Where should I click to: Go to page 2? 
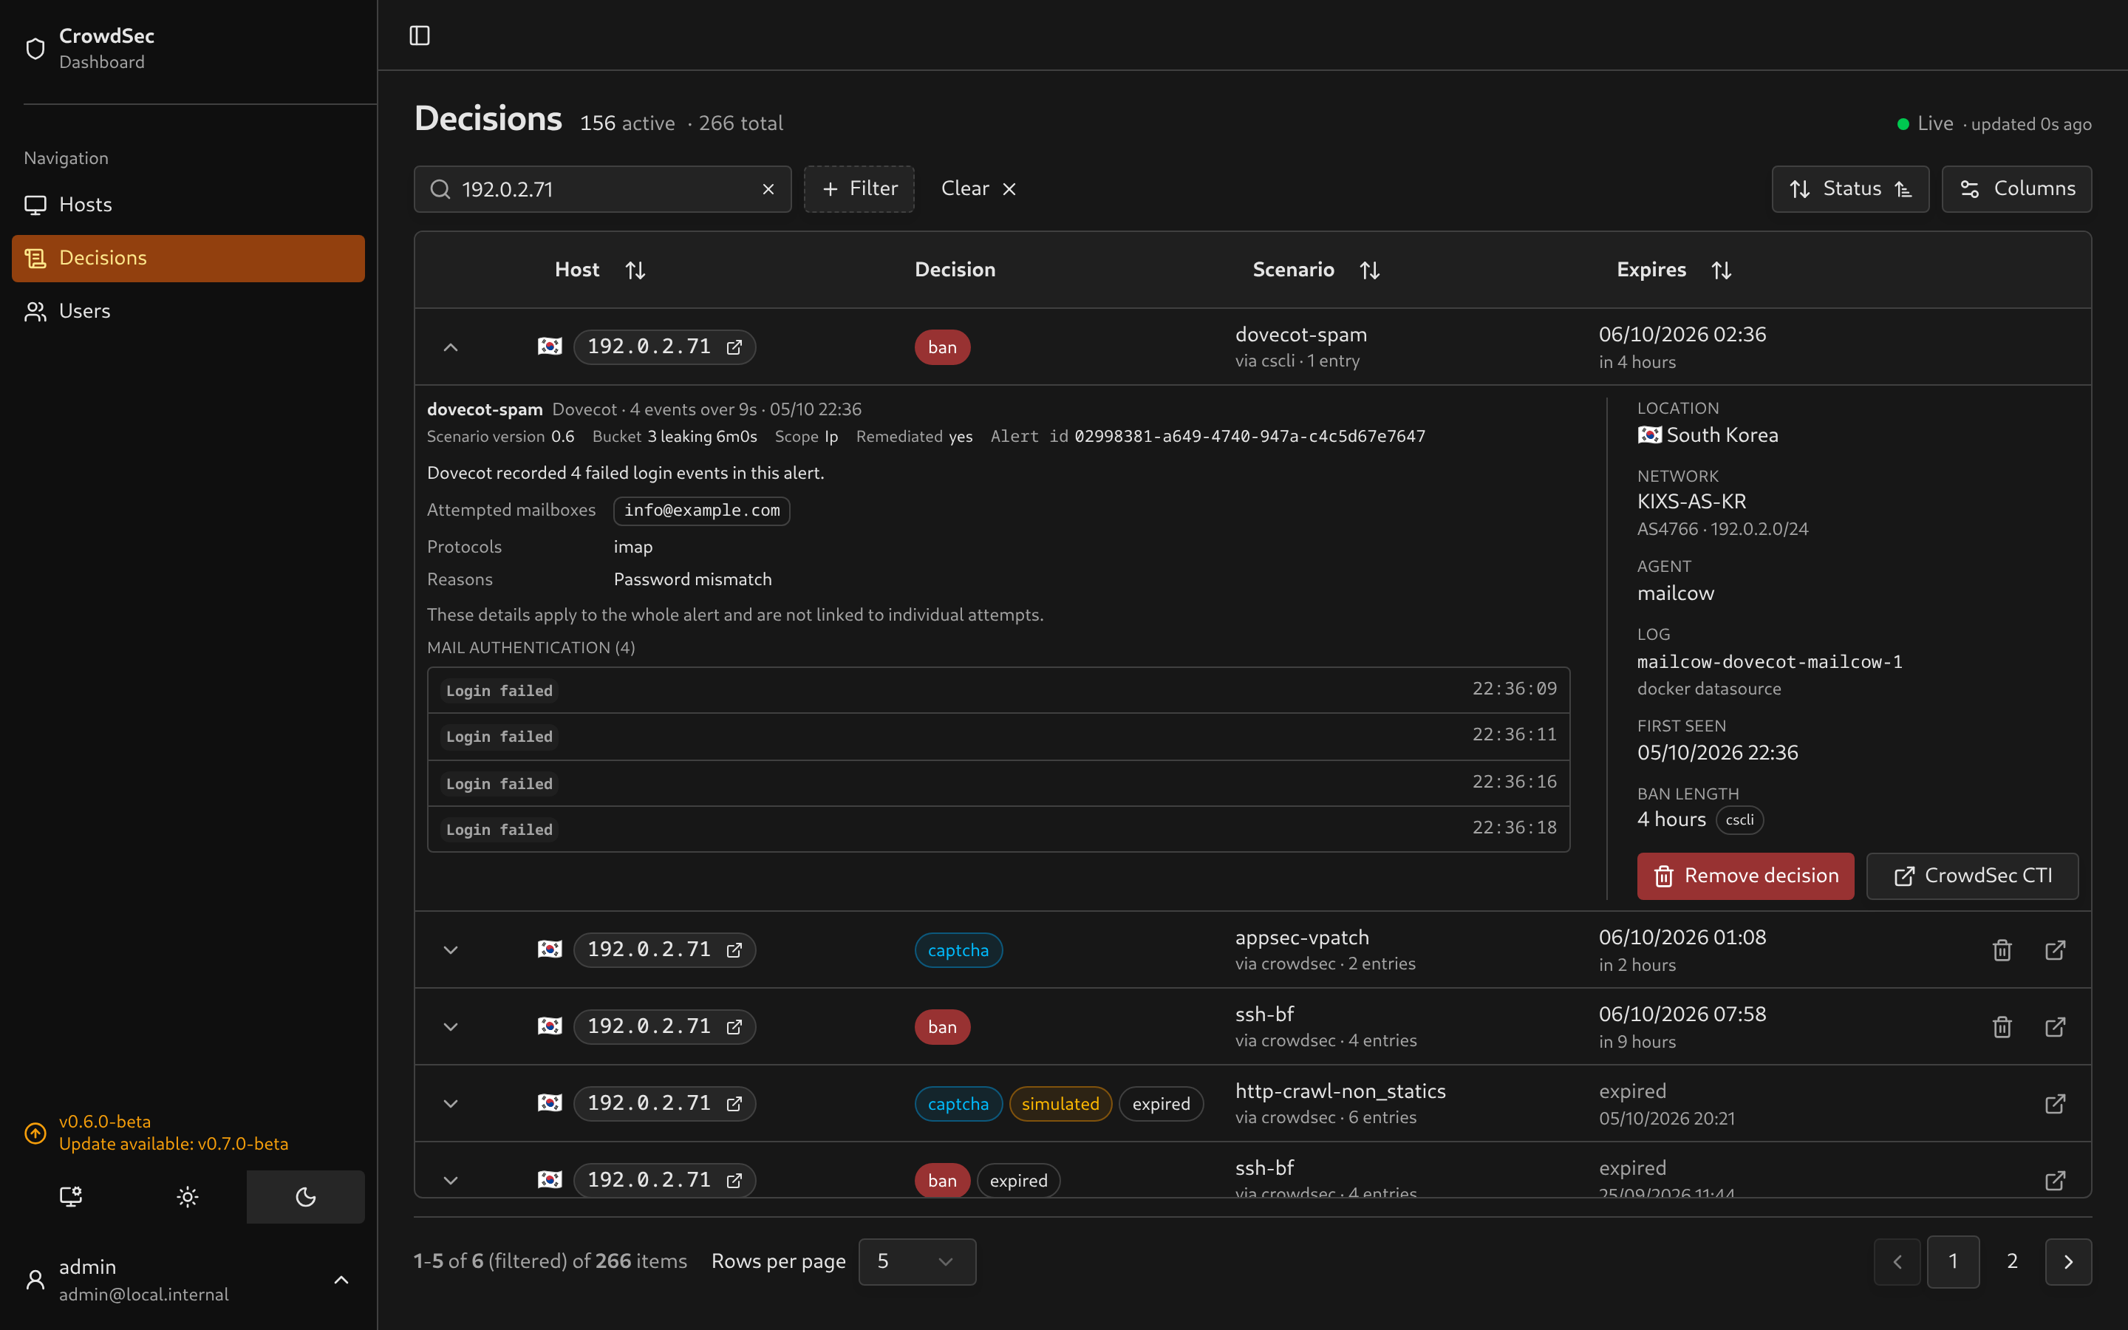pos(2012,1261)
